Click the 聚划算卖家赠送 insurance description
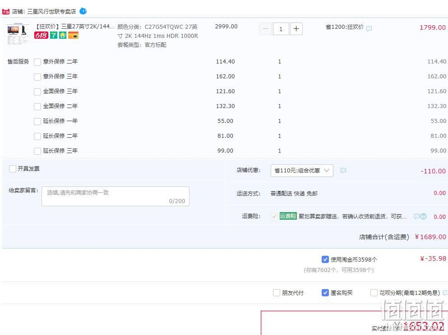Image resolution: width=448 pixels, height=335 pixels. pos(352,217)
